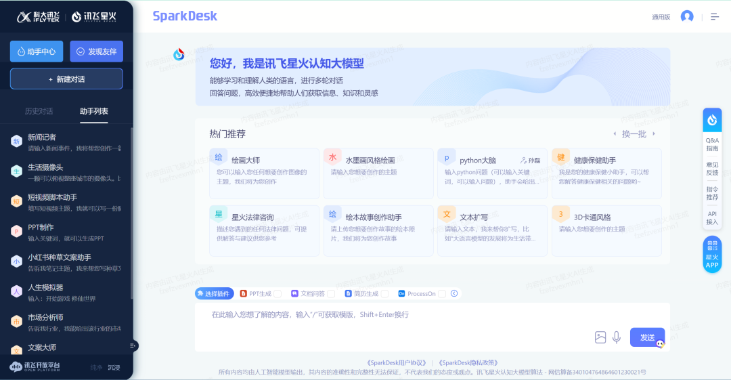The image size is (731, 380).
Task: Open the API接入 side menu item
Action: 712,218
